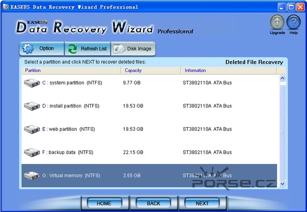Click the vertical scrollbar thumb
Image resolution: width=307 pixels, height=212 pixels.
283,133
